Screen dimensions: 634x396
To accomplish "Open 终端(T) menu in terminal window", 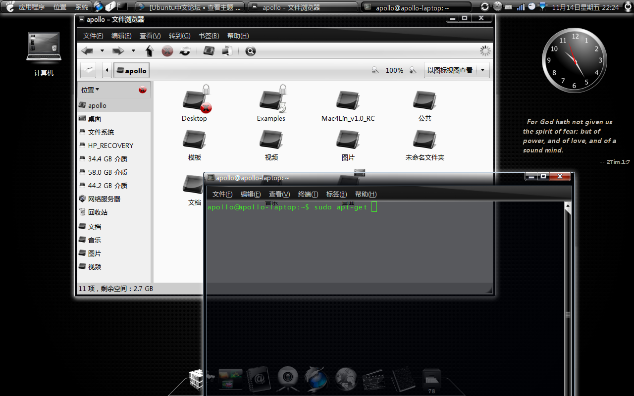I will [x=308, y=194].
